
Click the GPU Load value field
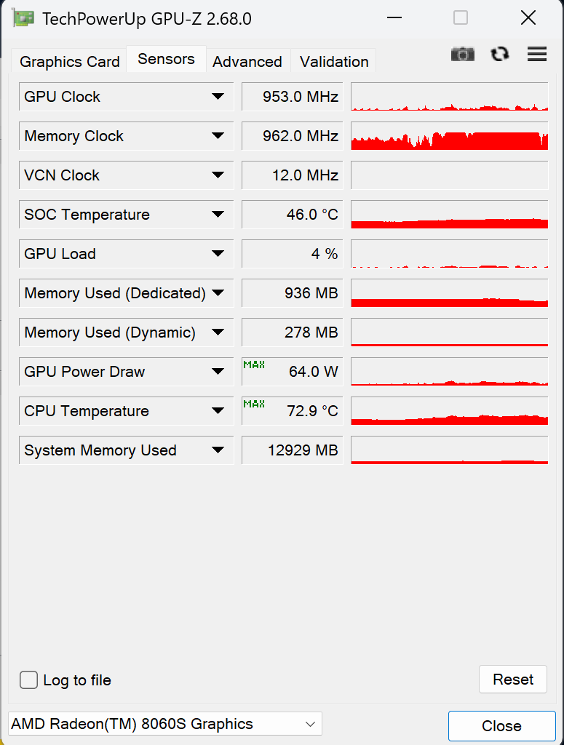coord(292,254)
